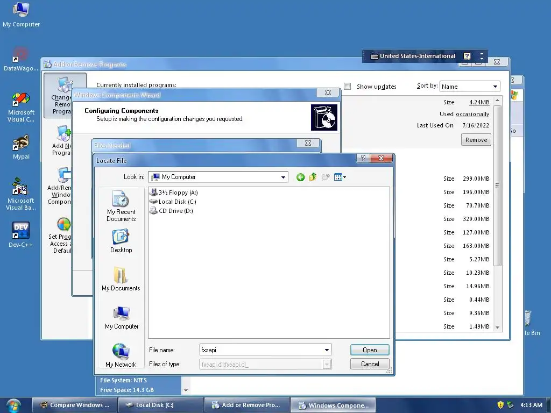Click the Open button
Screen dimensions: 551x413
tap(370, 350)
